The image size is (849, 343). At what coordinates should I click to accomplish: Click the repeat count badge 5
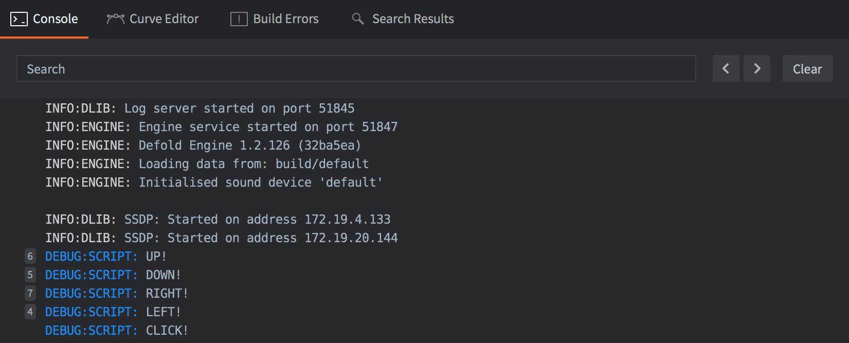[30, 275]
